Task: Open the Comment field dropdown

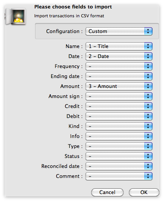Action: 119,176
